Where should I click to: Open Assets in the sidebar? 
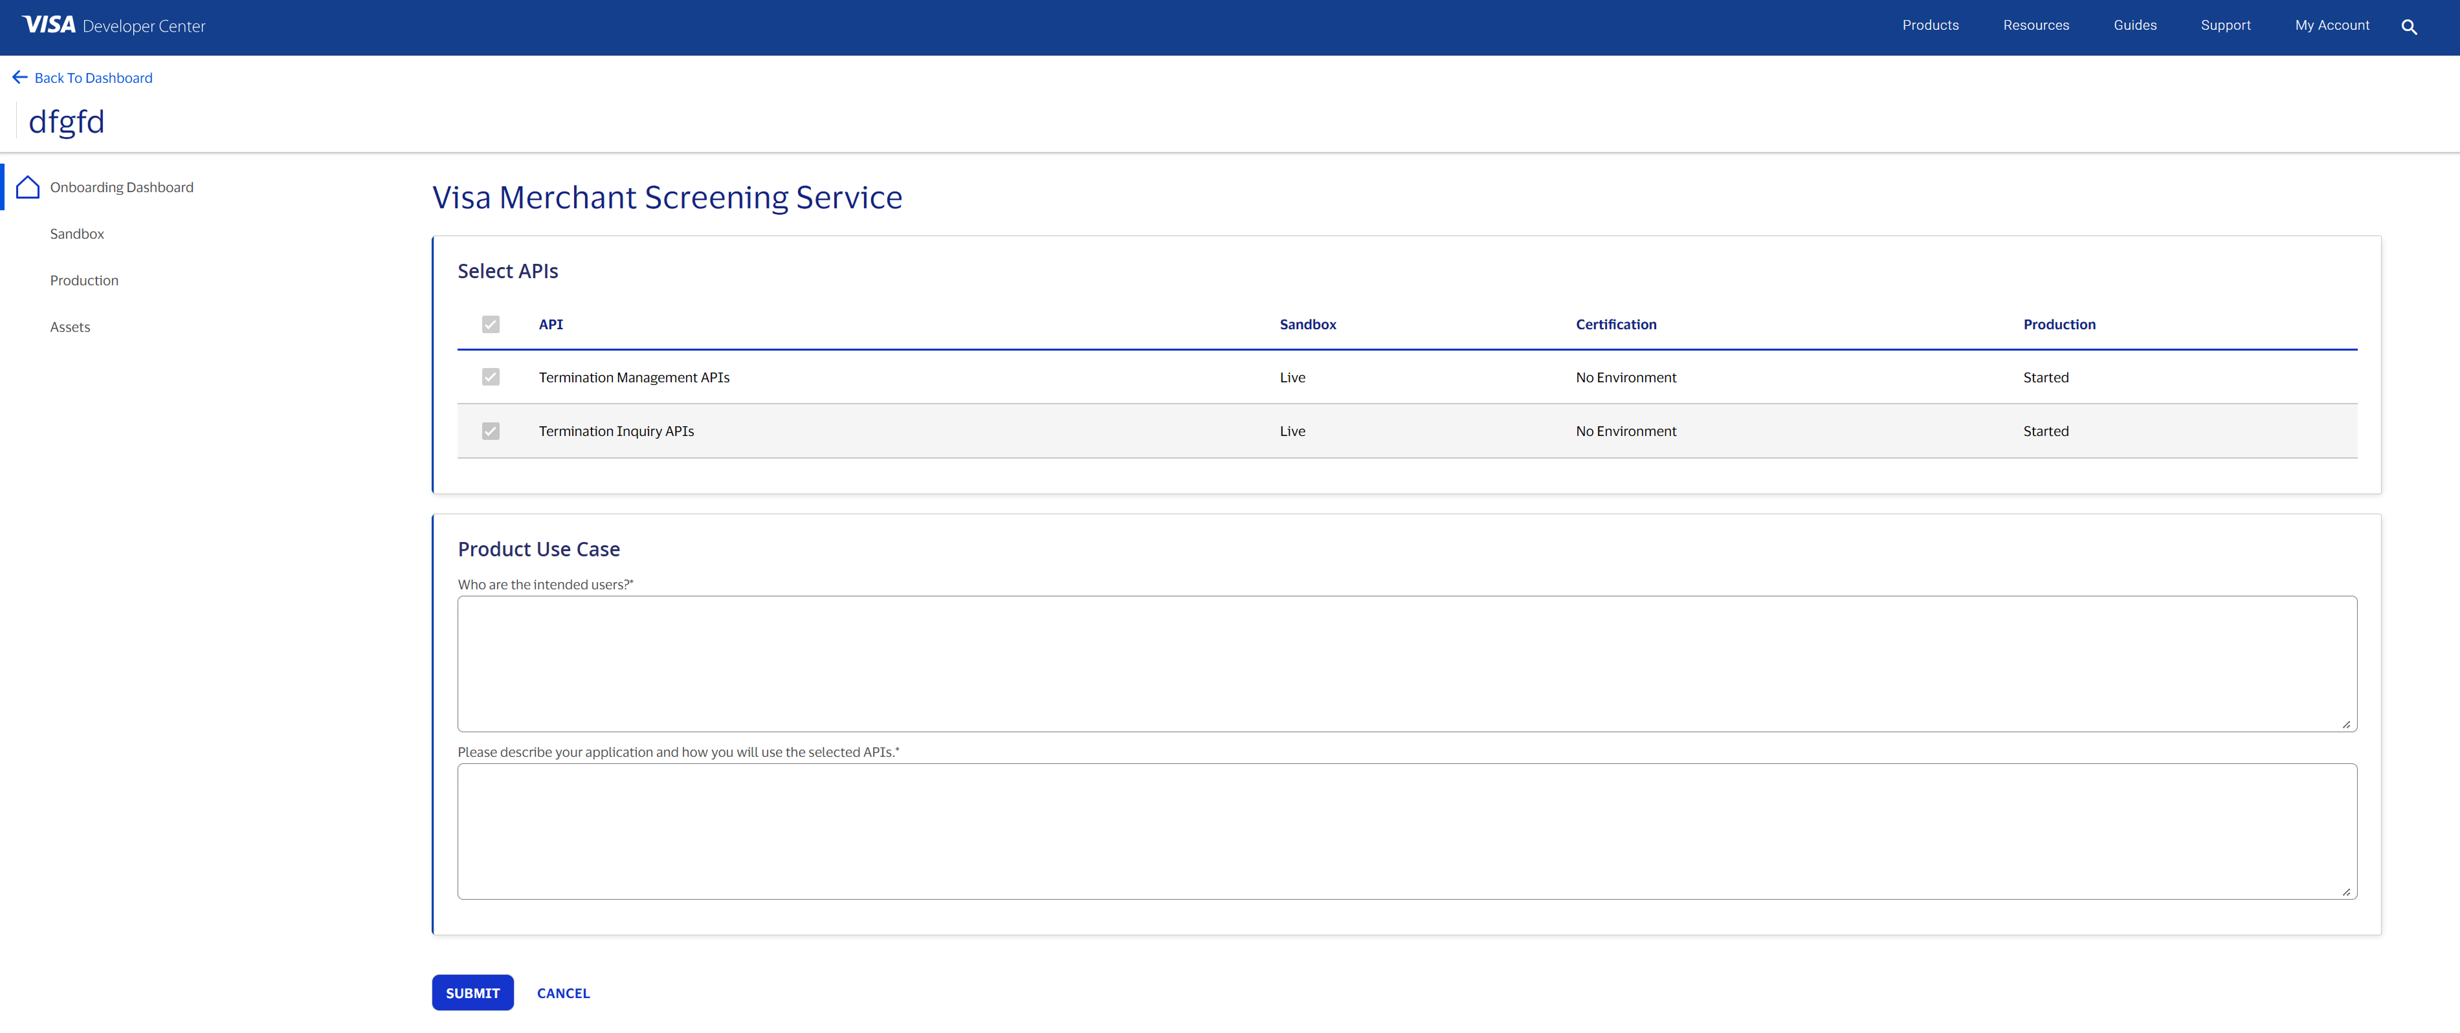(70, 327)
